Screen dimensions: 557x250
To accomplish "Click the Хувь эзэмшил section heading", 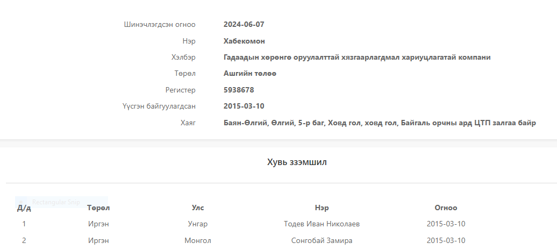I will pos(297,162).
